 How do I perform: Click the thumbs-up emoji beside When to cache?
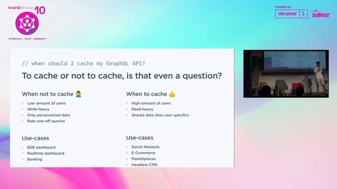pyautogui.click(x=172, y=94)
